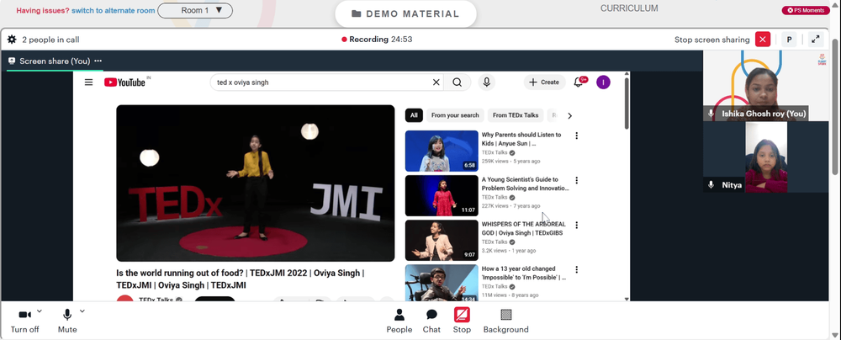Viewport: 841px width, 340px height.
Task: Click WHISPERS OF THE ARBOREAL GOD title
Action: pos(524,228)
